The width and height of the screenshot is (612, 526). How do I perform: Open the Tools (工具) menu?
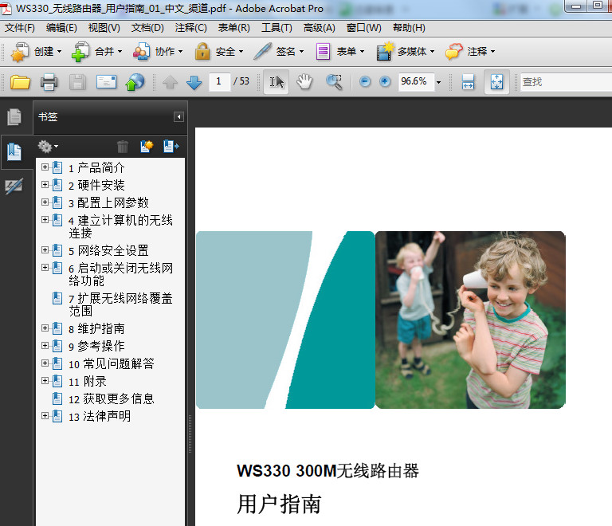tap(277, 28)
